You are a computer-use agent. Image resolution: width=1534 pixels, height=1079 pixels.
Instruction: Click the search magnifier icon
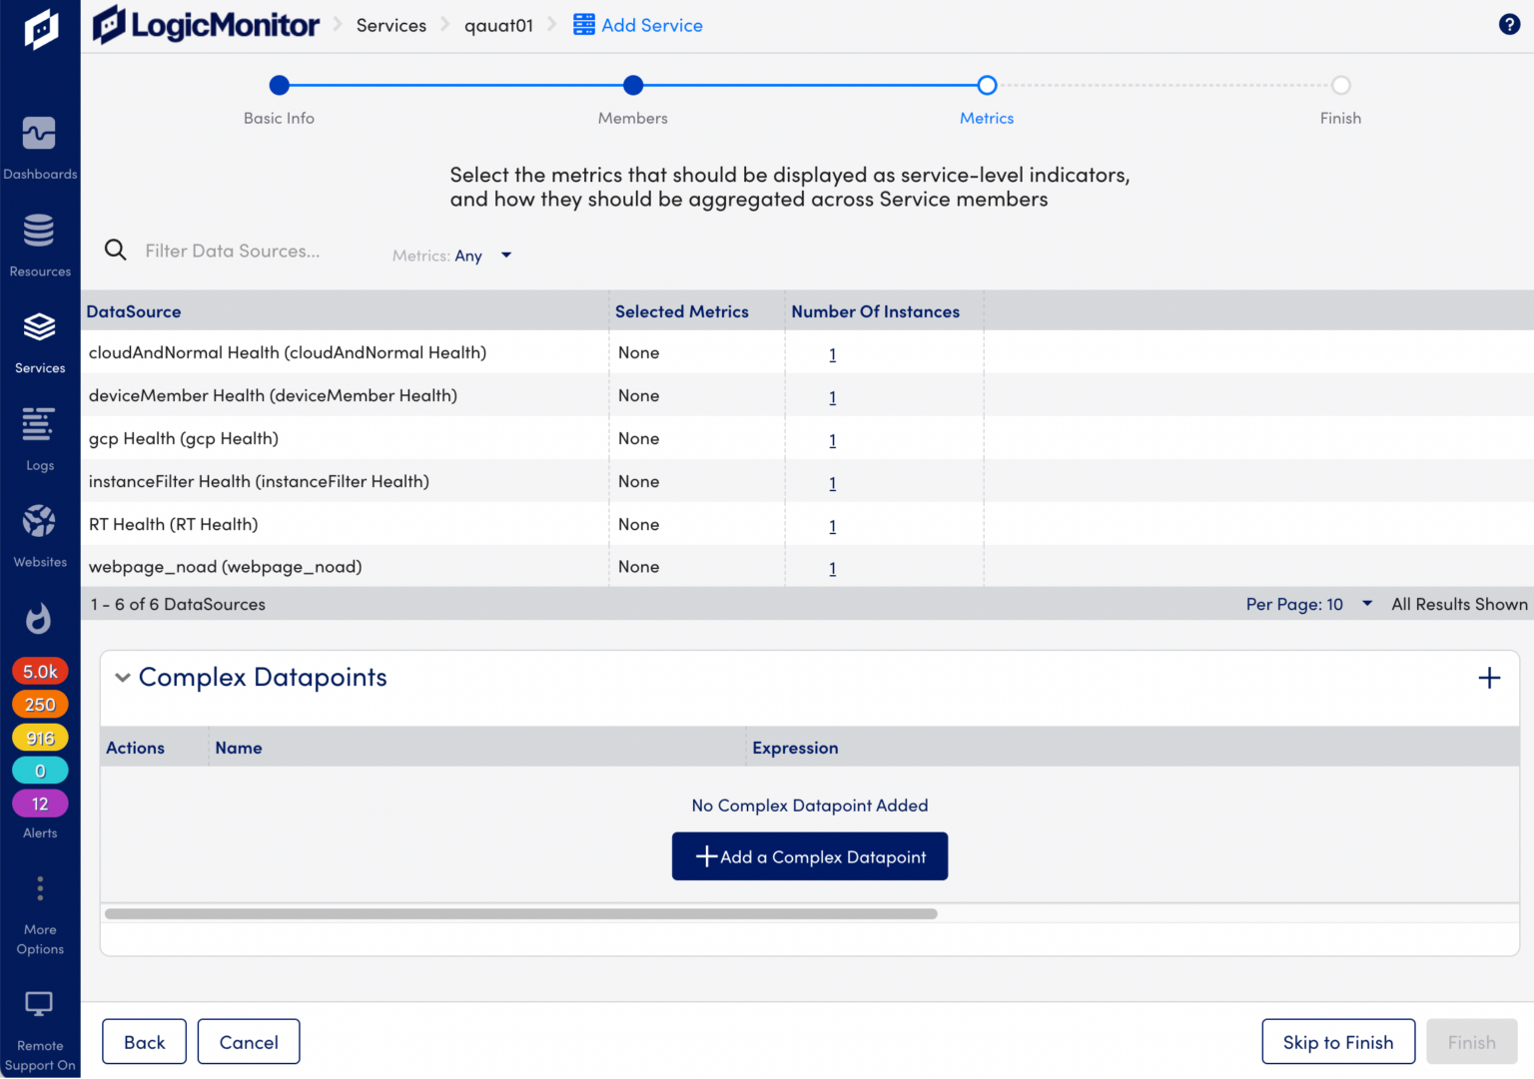point(115,250)
